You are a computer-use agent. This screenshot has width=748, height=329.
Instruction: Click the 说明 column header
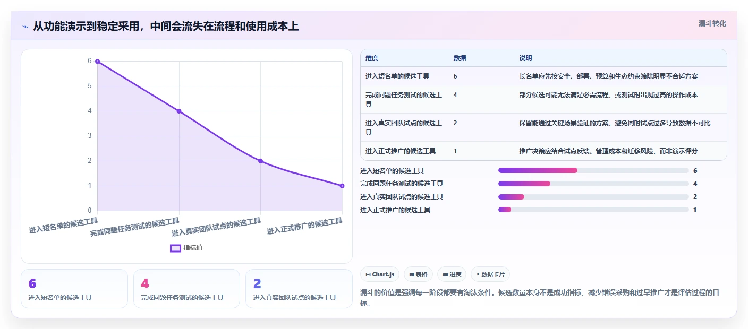click(x=525, y=58)
